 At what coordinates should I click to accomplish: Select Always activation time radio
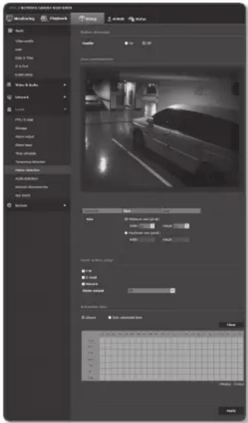pos(83,318)
